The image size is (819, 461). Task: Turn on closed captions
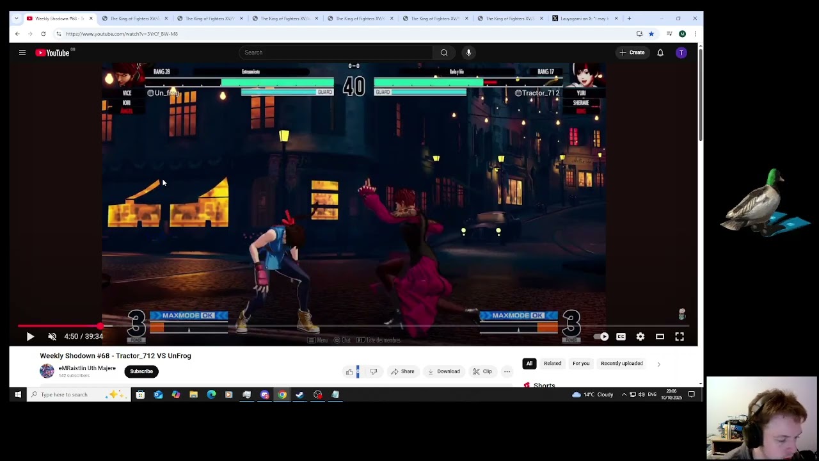tap(621, 336)
